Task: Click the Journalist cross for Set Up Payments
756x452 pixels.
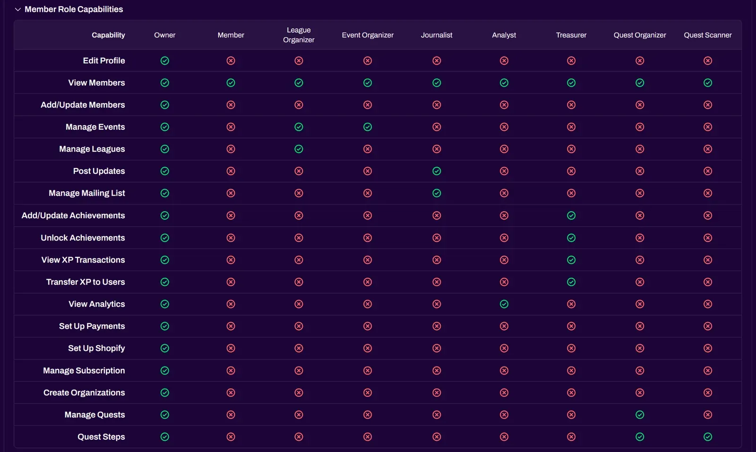Action: 437,326
